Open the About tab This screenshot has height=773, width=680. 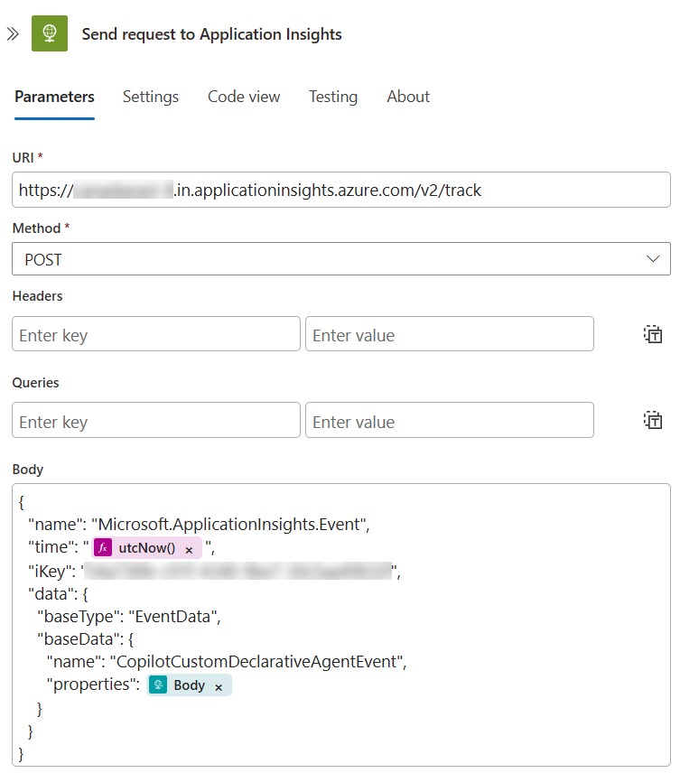(408, 97)
